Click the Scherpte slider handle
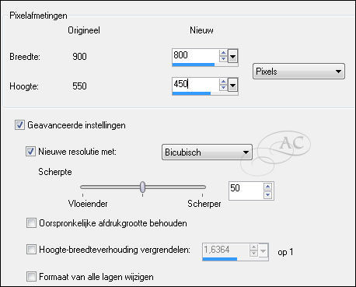This screenshot has height=287, width=356. tap(142, 187)
